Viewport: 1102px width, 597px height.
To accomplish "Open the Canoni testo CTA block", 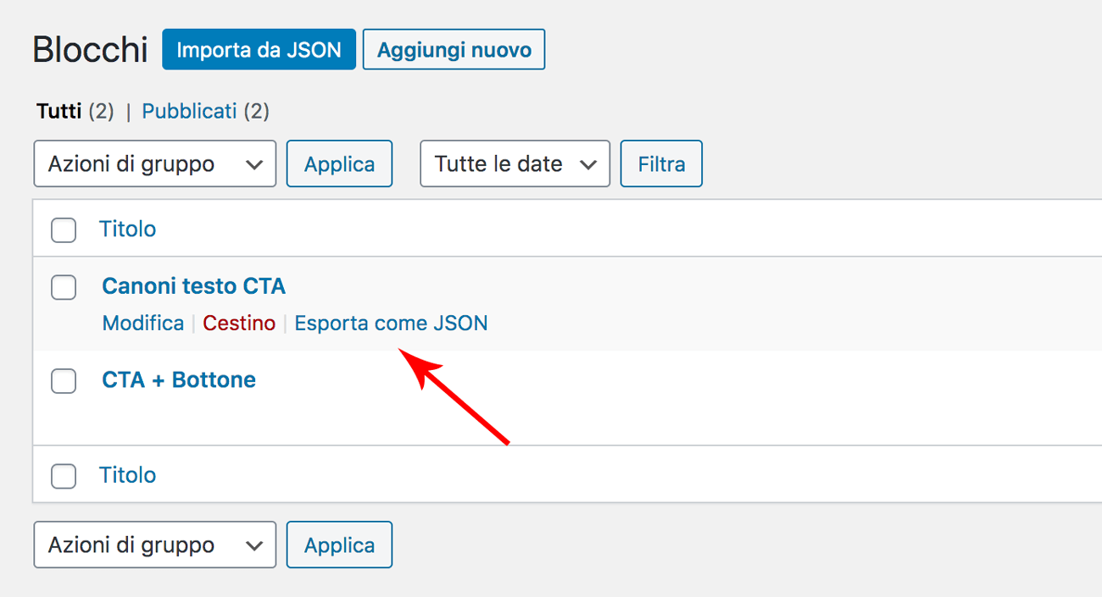I will tap(193, 286).
